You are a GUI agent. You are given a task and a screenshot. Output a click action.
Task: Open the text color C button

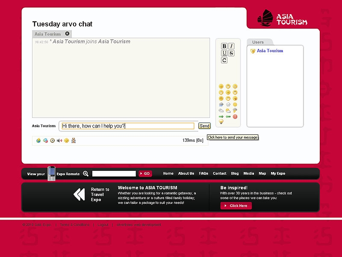224,60
